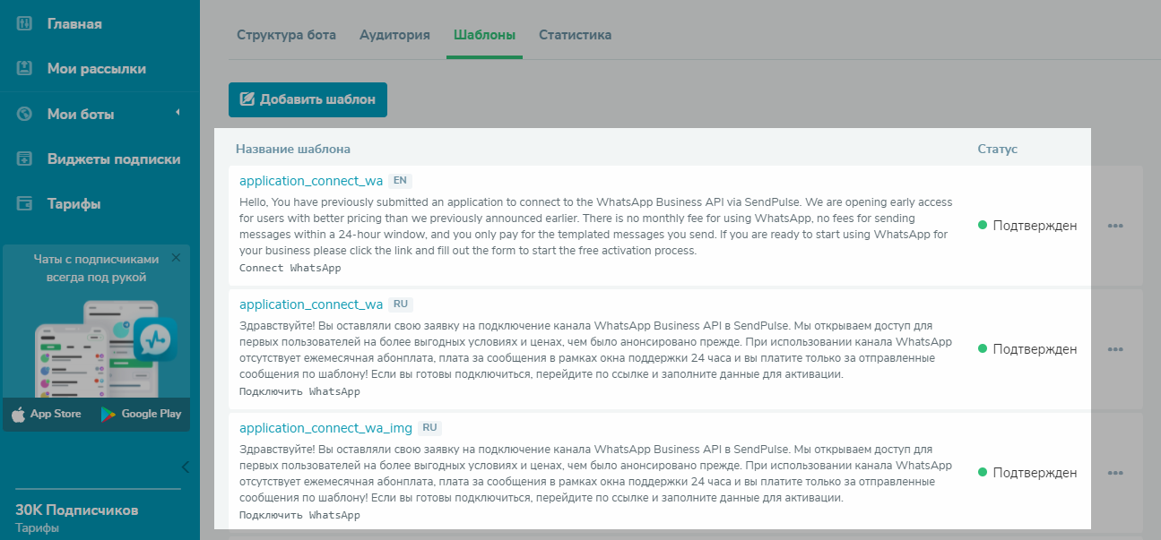Click the SendPulse chat app icon in promo
The width and height of the screenshot is (1161, 540).
[155, 339]
